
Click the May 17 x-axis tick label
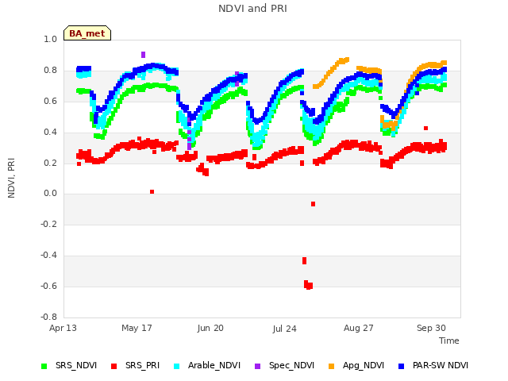pos(137,328)
